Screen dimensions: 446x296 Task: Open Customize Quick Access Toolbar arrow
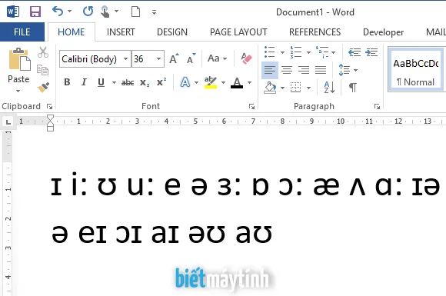click(x=154, y=12)
